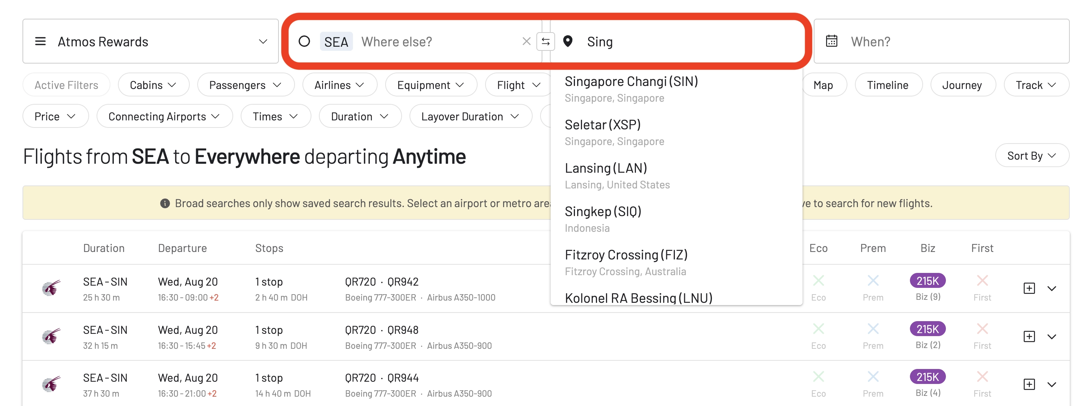The height and width of the screenshot is (406, 1084).
Task: Click the calendar icon in the When field
Action: pos(831,41)
